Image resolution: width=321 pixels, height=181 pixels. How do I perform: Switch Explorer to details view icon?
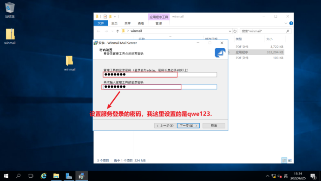pyautogui.click(x=284, y=161)
